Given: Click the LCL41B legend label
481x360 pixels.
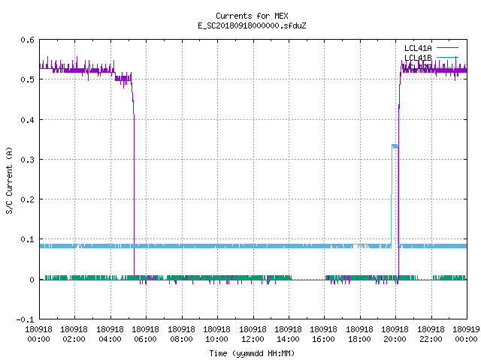Looking at the screenshot, I should click(418, 58).
